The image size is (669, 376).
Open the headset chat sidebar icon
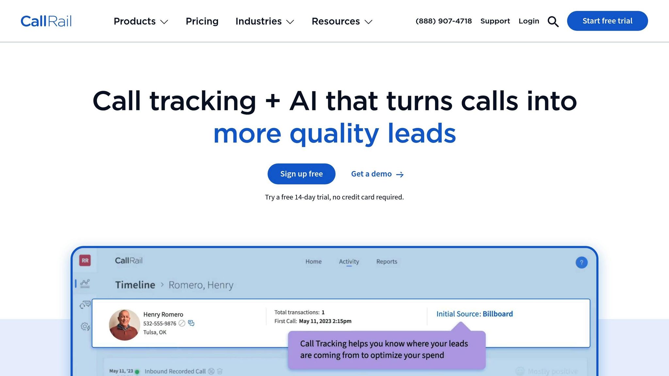[x=85, y=305]
